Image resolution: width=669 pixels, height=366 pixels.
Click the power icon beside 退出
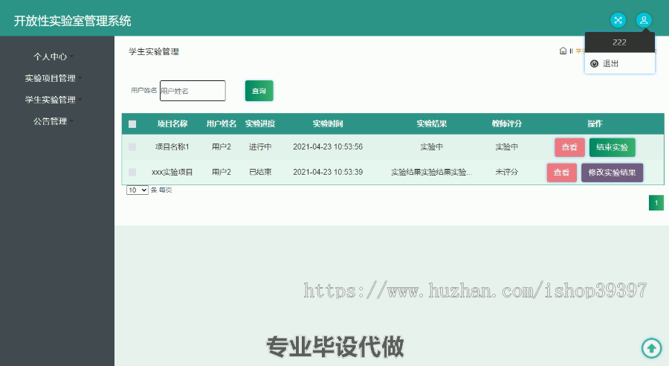click(594, 64)
